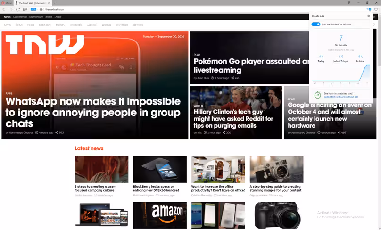Viewport: 381px width, 230px height.
Task: Open the APPS section
Action: pos(7,25)
